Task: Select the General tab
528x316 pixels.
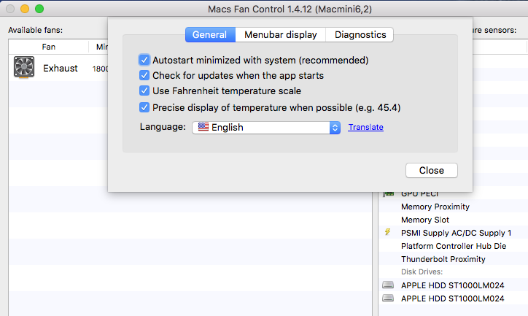Action: [210, 34]
